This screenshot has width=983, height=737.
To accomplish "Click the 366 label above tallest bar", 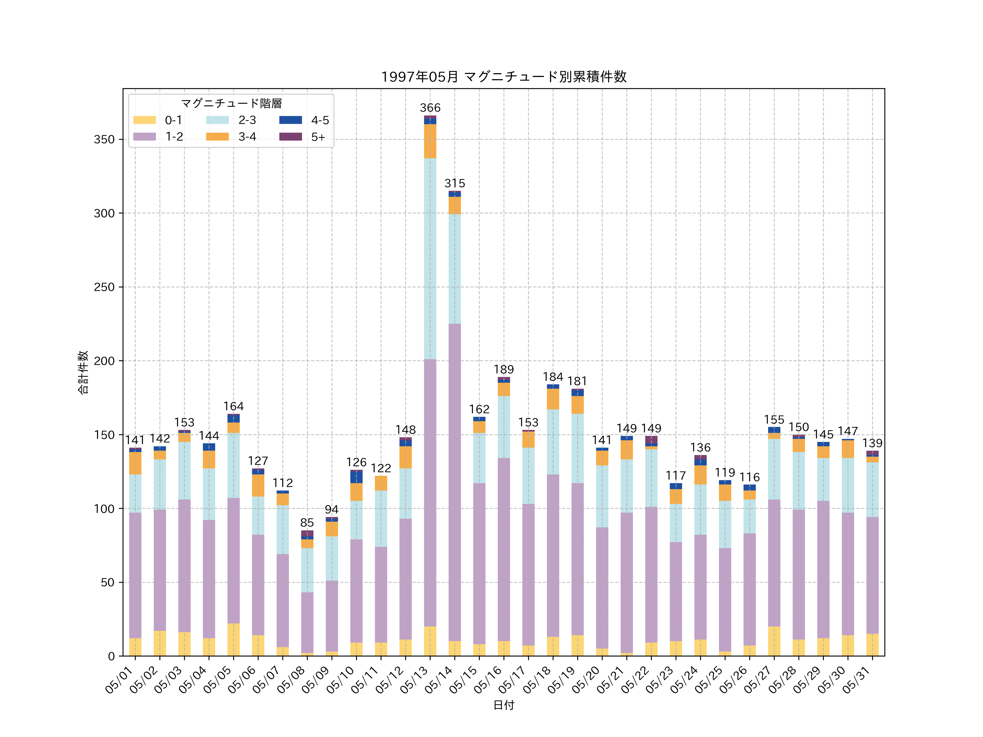I will pyautogui.click(x=430, y=108).
